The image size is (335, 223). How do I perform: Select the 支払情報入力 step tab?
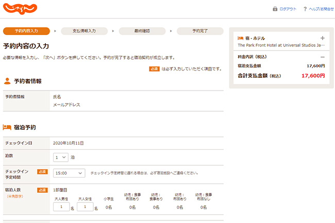click(x=84, y=31)
